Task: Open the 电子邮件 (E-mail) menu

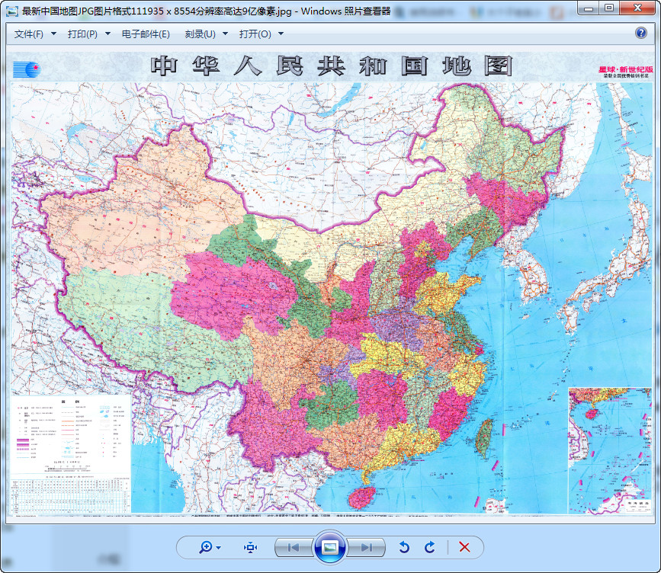Action: [x=146, y=34]
